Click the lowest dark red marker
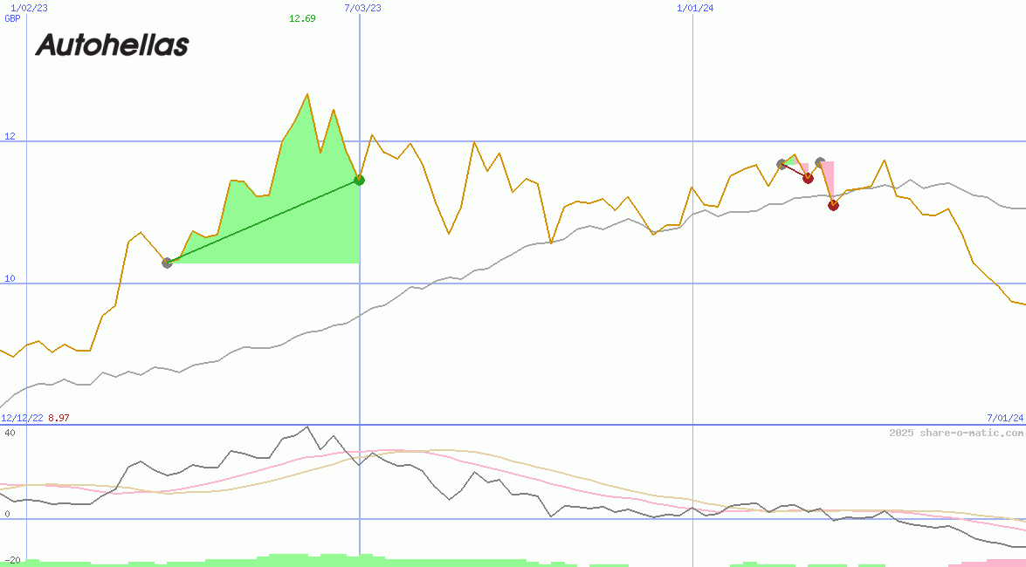This screenshot has width=1026, height=567. coord(833,205)
